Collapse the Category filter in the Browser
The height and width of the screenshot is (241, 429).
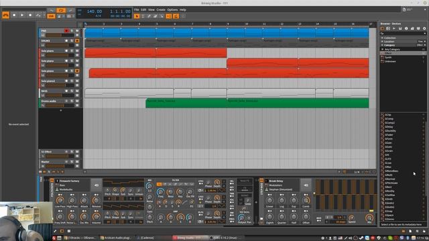[x=389, y=45]
